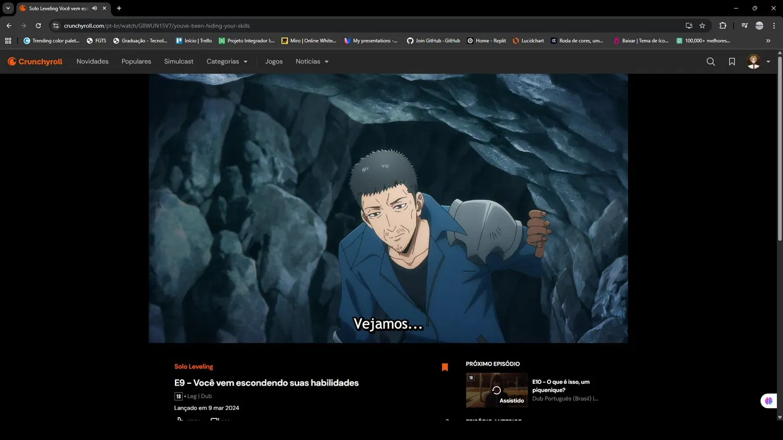Screen dimensions: 783x440
Task: Open the apps grid in bookmarks bar
Action: pos(8,41)
